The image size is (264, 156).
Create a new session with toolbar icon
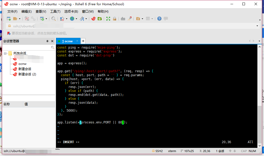[x=9, y=19]
